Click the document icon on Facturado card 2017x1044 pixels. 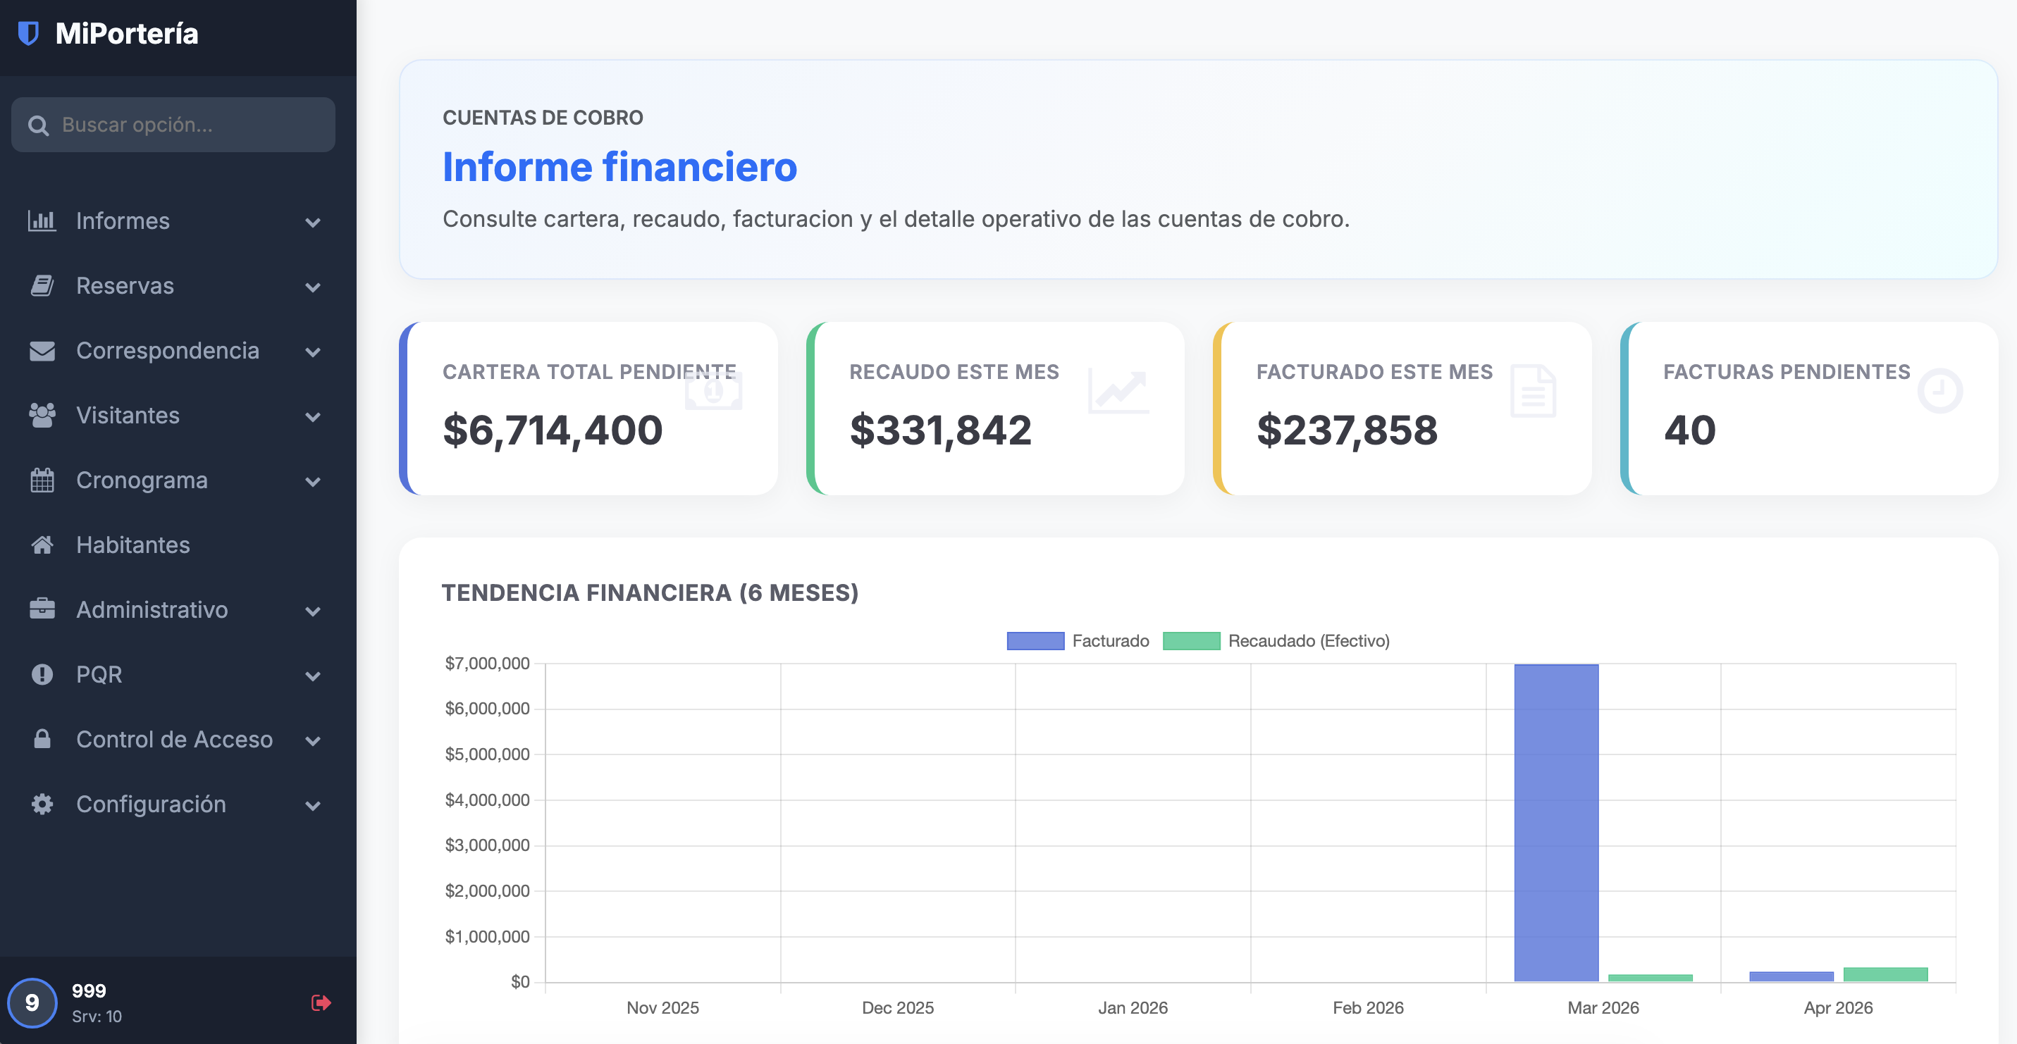[1533, 391]
